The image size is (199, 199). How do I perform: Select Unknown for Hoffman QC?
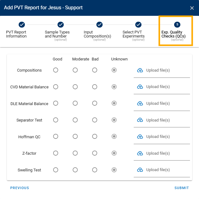[114, 137]
